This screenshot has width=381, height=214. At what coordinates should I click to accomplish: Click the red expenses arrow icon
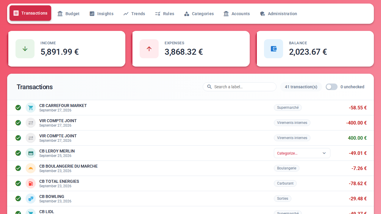149,49
